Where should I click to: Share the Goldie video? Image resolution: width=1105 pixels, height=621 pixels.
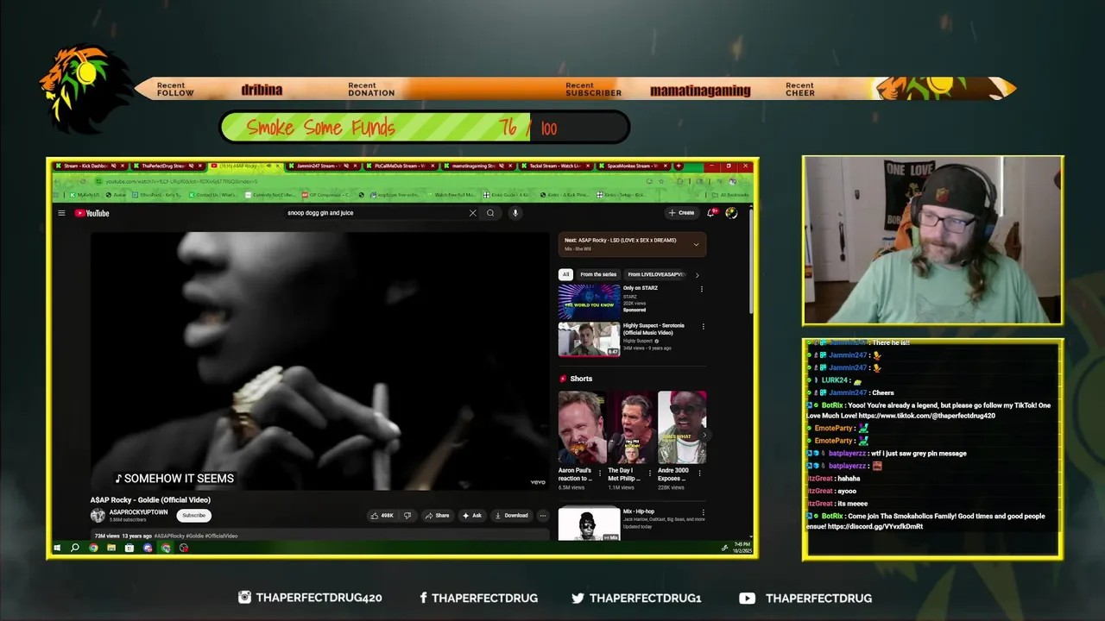click(x=437, y=515)
